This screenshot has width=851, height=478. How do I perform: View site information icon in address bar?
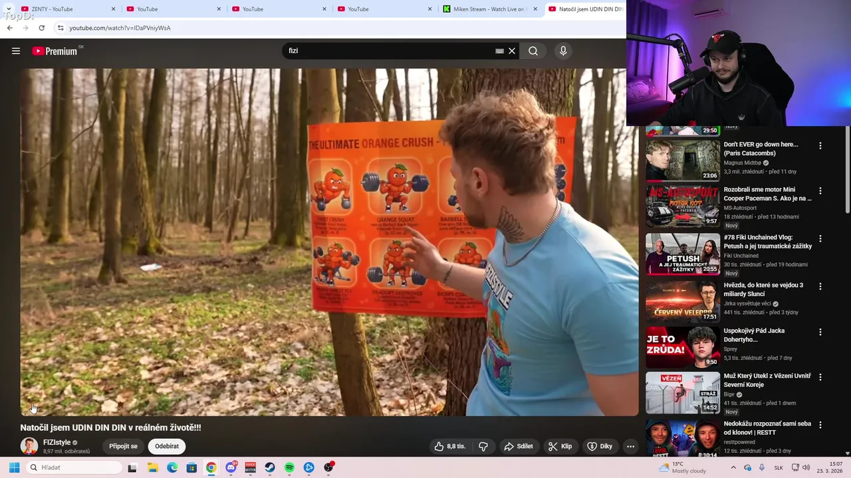point(61,28)
